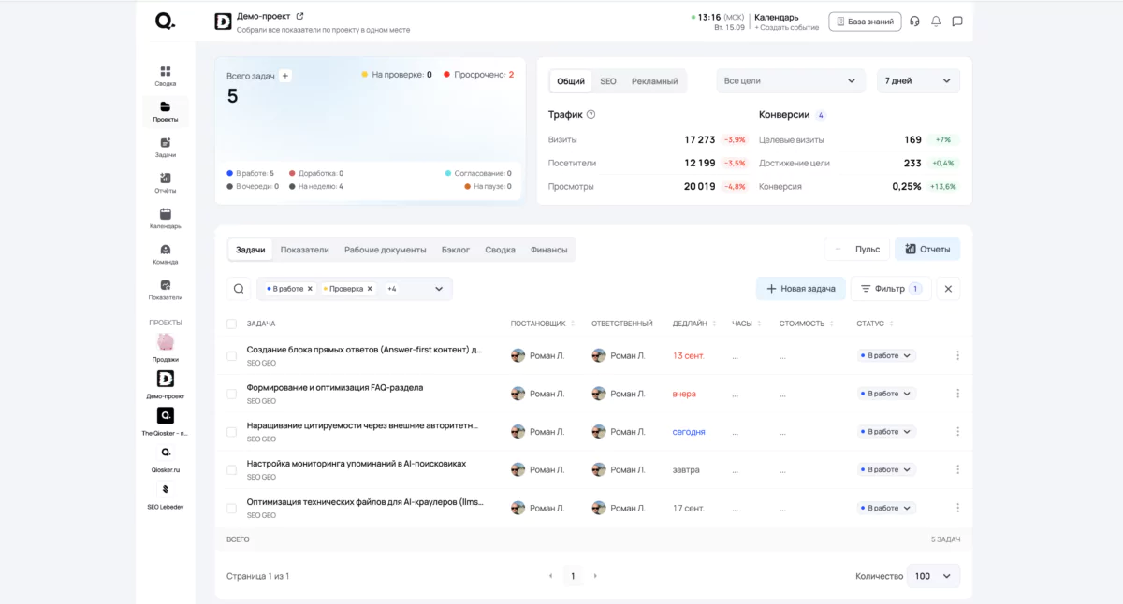Expand the 7 дней period dropdown
The width and height of the screenshot is (1123, 604).
tap(918, 81)
